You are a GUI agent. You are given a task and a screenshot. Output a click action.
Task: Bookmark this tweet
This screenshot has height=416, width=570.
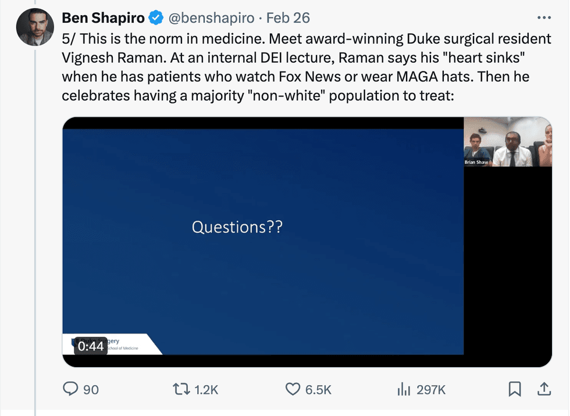click(515, 389)
